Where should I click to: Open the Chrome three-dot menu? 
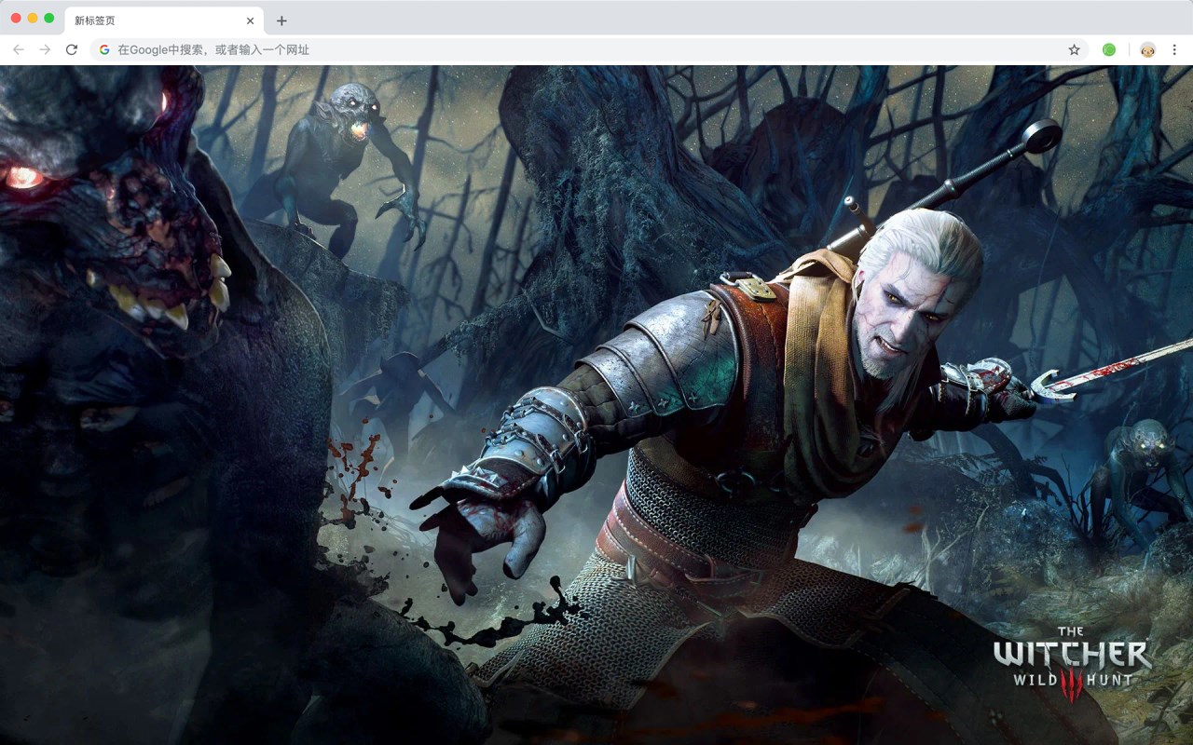pyautogui.click(x=1174, y=49)
